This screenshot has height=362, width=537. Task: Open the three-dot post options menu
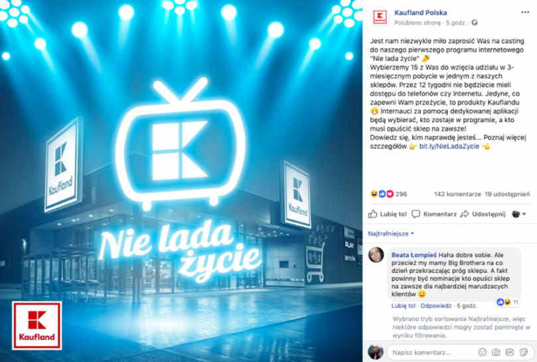pos(524,13)
